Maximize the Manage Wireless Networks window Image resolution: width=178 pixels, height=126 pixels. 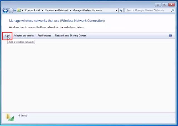(165, 5)
